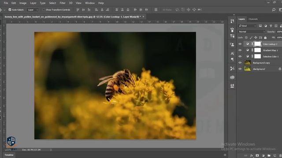Click the 3D video camera mode icon
Viewport: 282px width, 158px height.
coord(200,10)
